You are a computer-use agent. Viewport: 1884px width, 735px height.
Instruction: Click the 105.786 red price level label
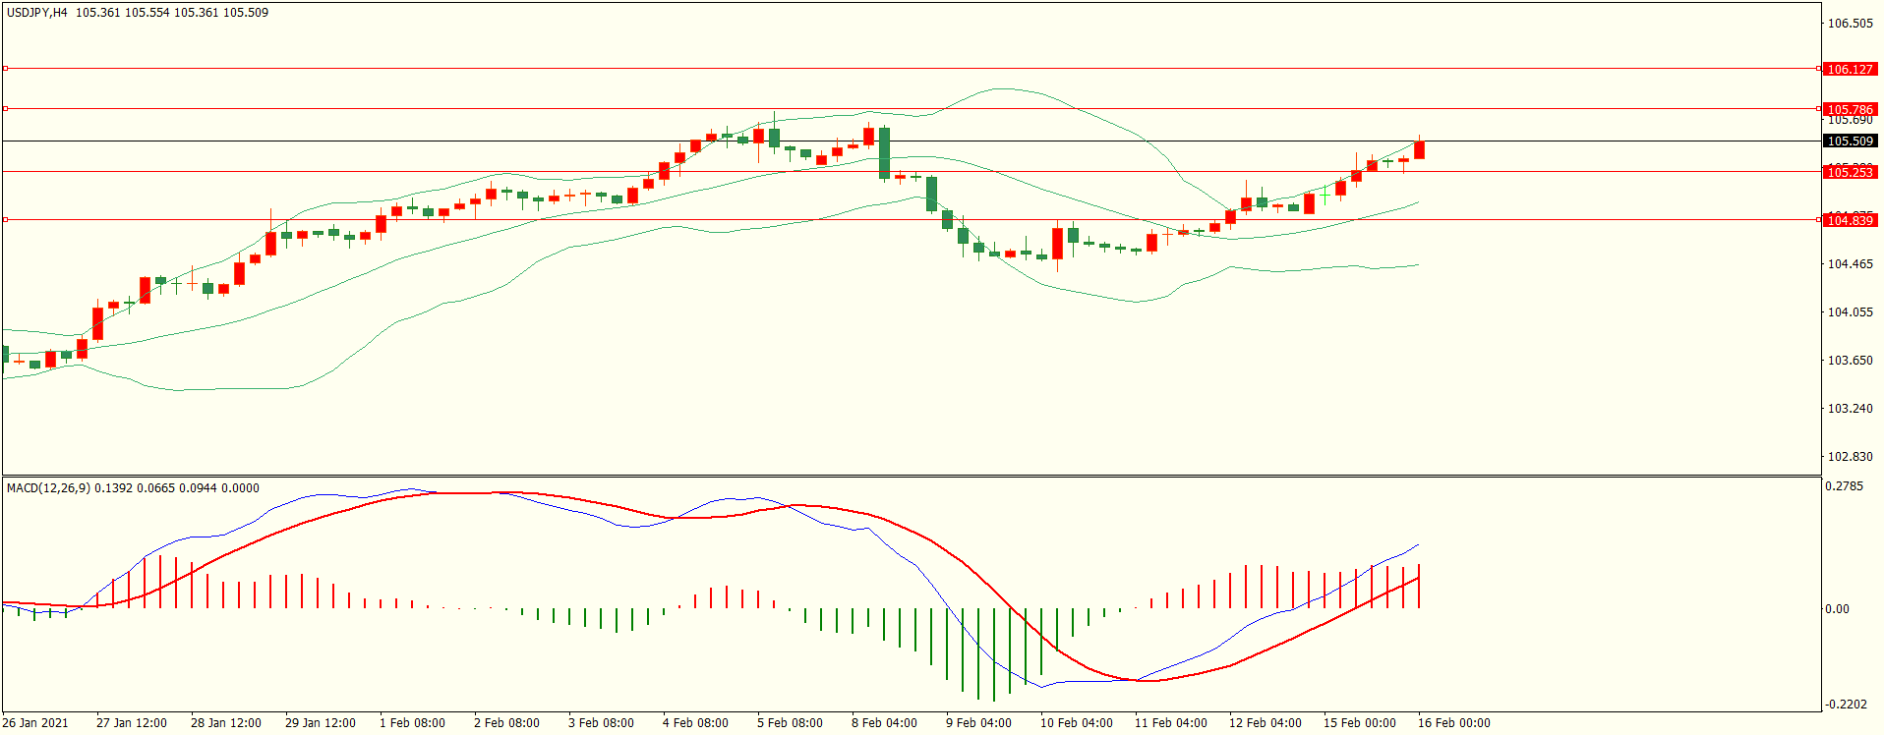1850,109
